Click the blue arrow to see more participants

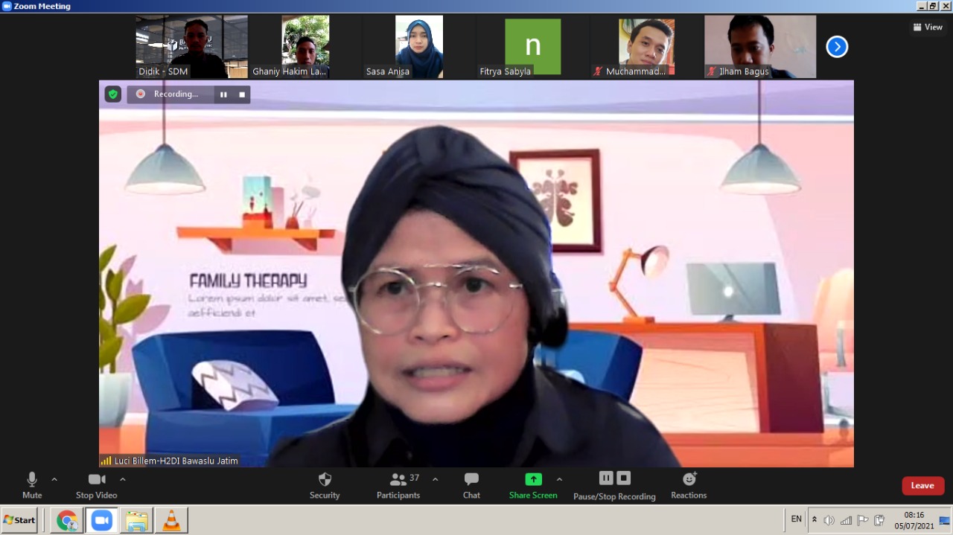pos(836,46)
